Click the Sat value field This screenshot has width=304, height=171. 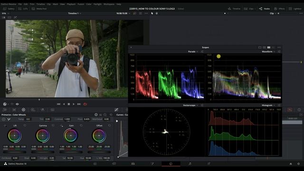pyautogui.click(x=70, y=158)
